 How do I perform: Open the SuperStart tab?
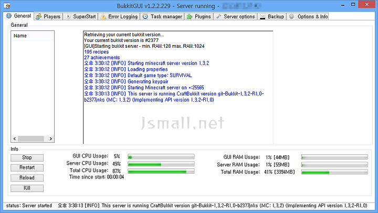tap(81, 17)
